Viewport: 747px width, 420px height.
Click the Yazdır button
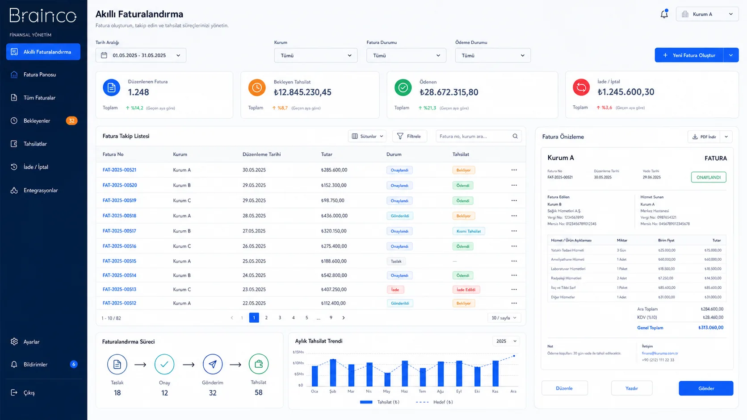[x=632, y=388]
